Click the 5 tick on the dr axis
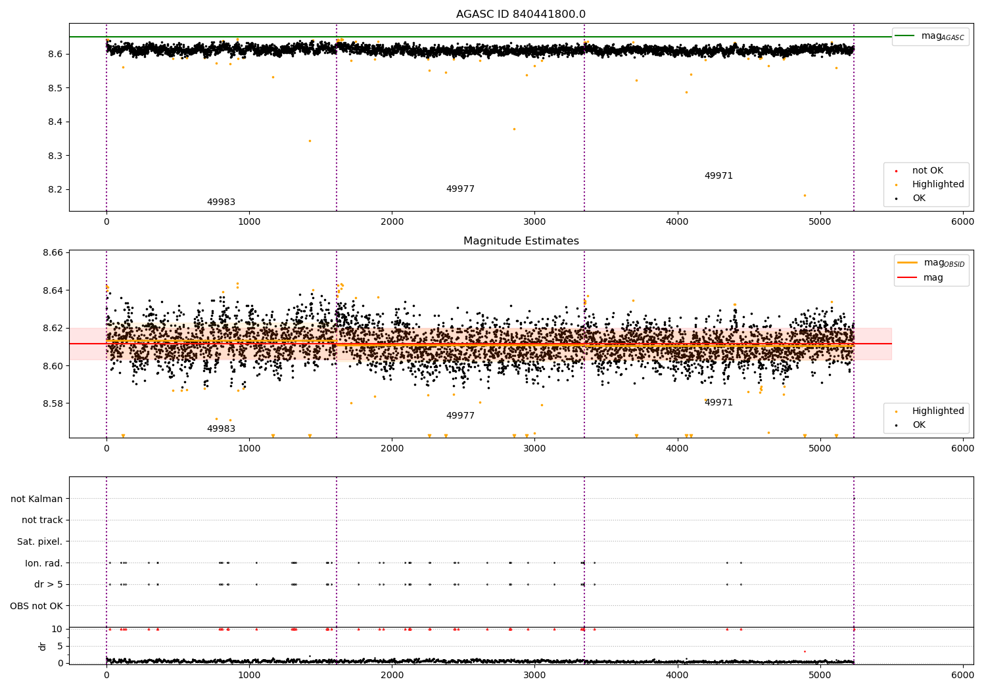 coord(60,646)
